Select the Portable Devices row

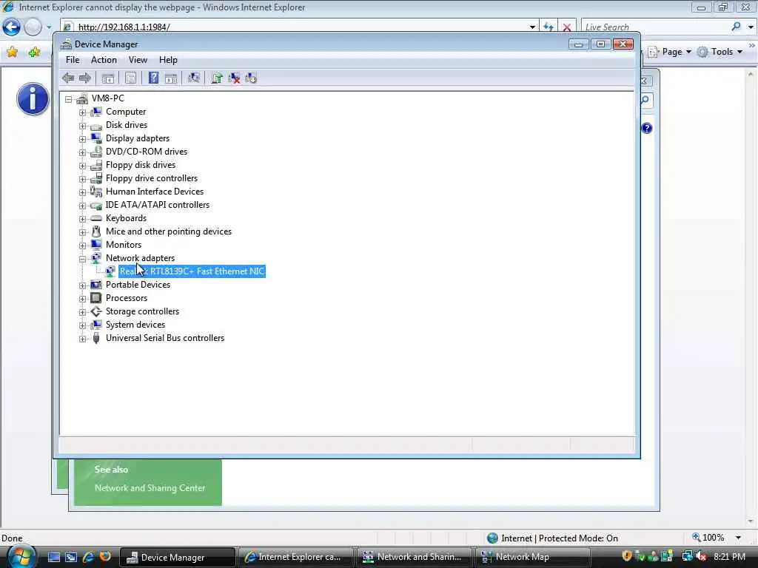(x=138, y=285)
